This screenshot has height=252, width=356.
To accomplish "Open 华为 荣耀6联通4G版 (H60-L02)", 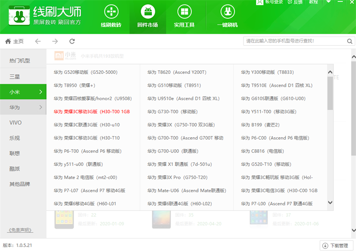I will pyautogui.click(x=180, y=204).
